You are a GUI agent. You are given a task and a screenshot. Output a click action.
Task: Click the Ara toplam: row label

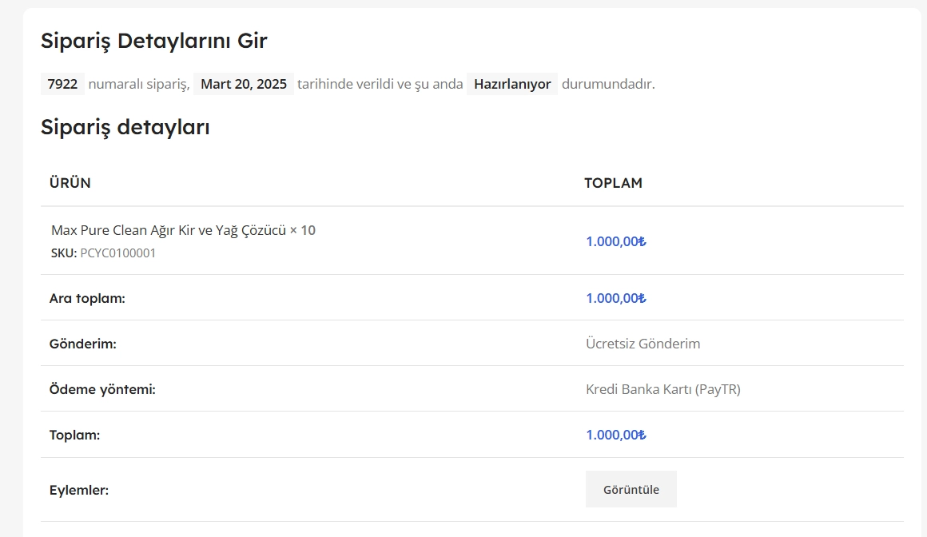coord(87,298)
